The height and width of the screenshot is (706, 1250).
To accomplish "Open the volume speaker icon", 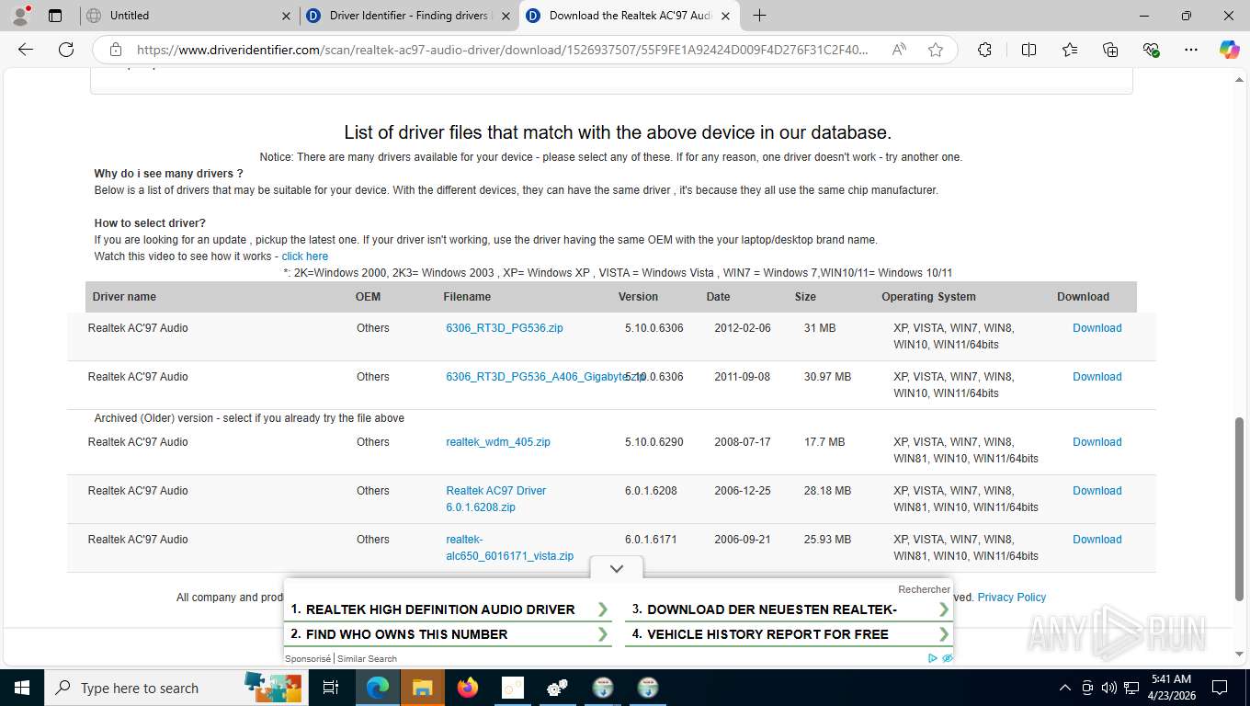I will pos(1109,688).
